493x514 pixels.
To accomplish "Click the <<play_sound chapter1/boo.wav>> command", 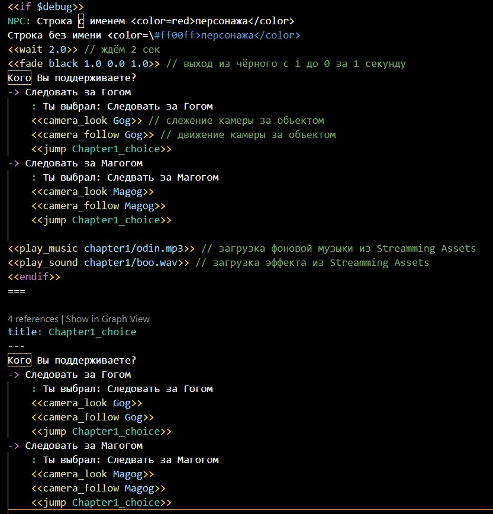I will point(99,262).
